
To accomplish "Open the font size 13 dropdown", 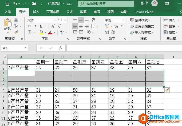I will coord(66,20).
